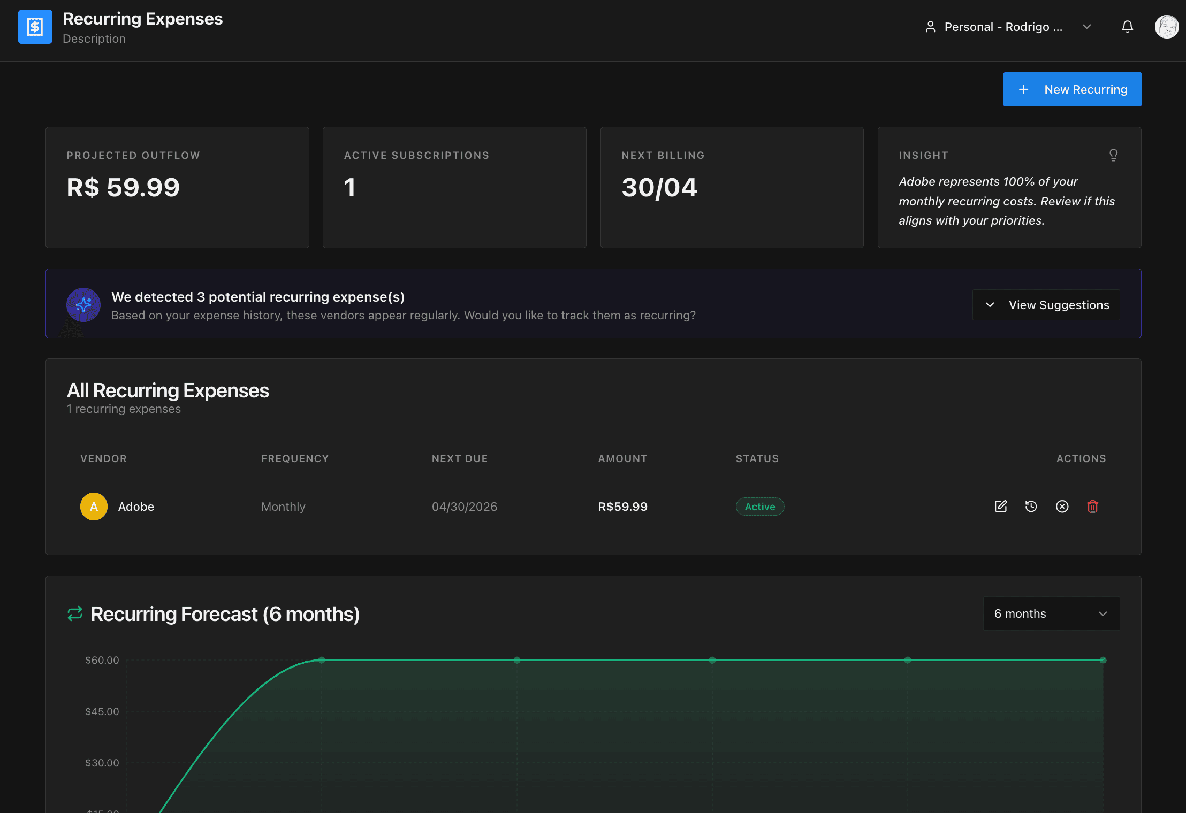Delete the Adobe recurring expense
Screen dimensions: 1186x813
[x=1093, y=507]
